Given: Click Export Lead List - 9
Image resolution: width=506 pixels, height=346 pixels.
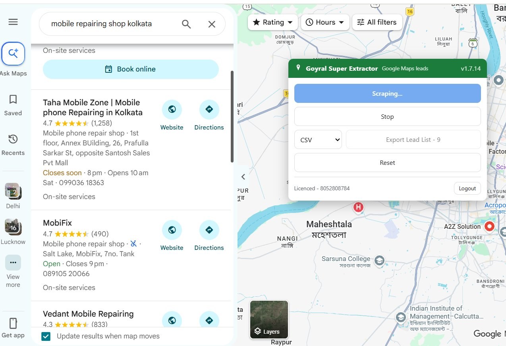Looking at the screenshot, I should [413, 140].
